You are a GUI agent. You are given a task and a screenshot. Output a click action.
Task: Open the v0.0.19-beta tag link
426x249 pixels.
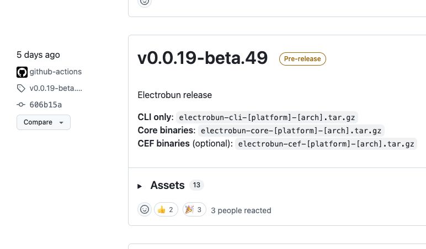pos(56,88)
